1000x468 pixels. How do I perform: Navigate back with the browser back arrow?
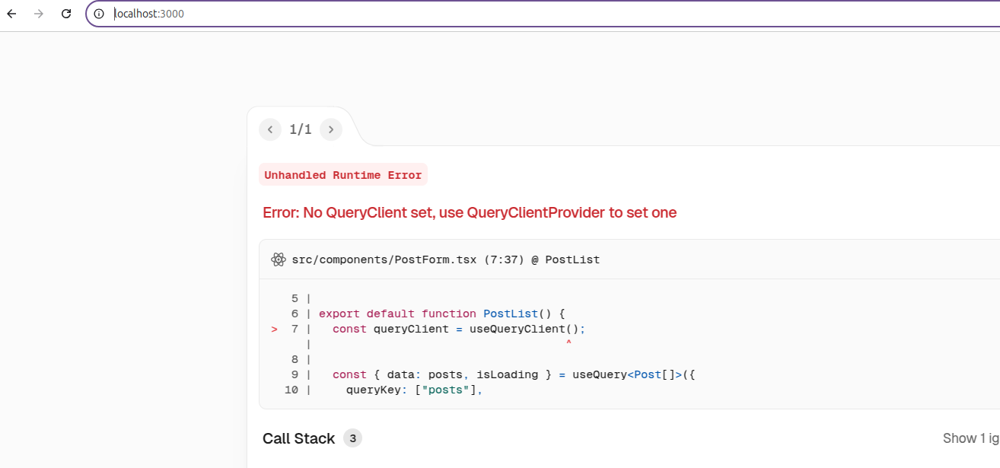pos(11,13)
